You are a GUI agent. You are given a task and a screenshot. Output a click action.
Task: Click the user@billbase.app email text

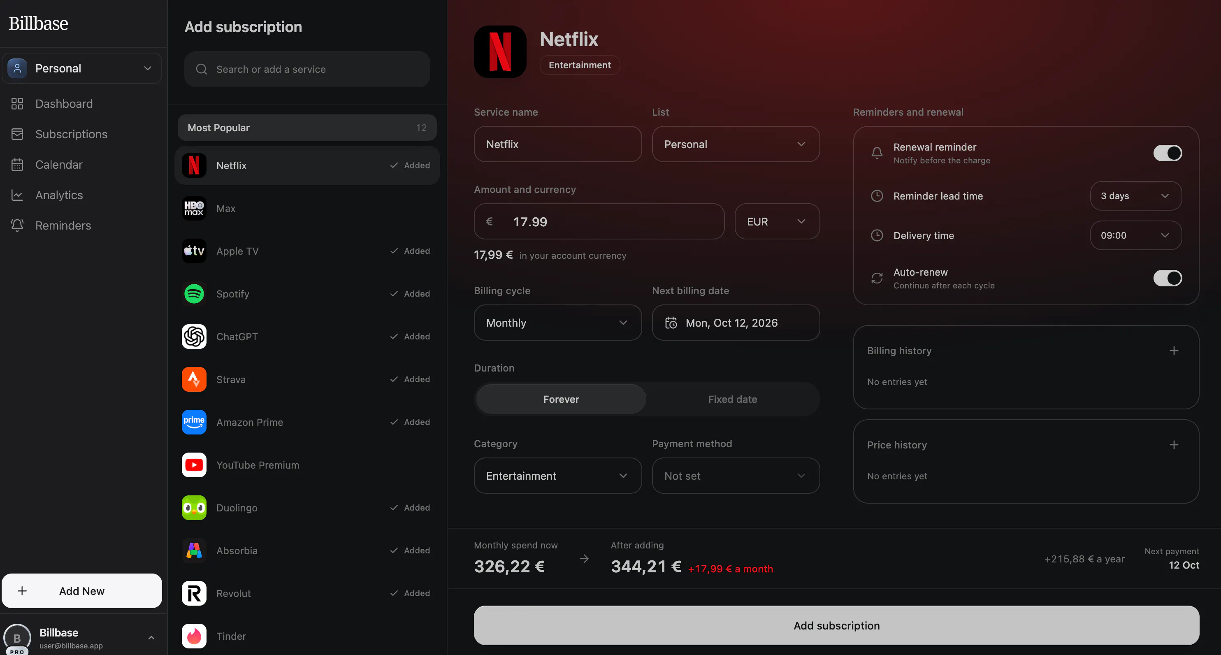pos(71,646)
